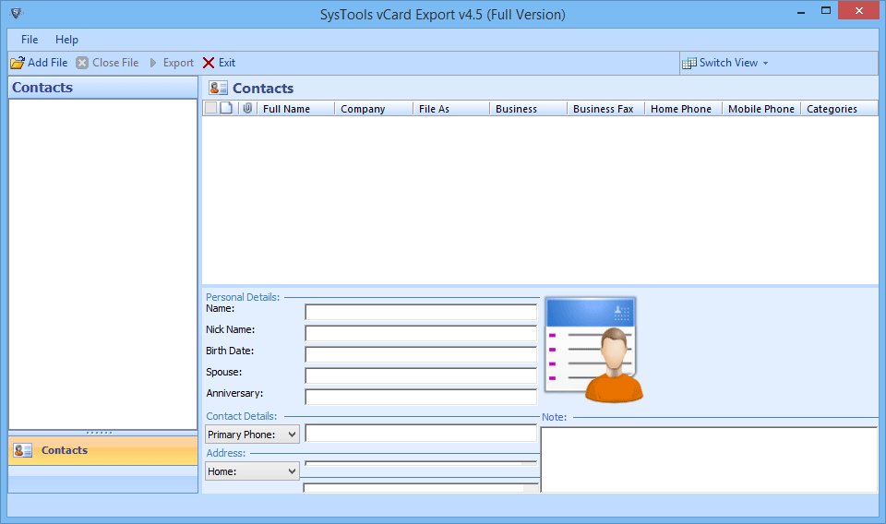Click the dotted splitter grip above Contacts tab
Viewport: 886px width, 524px height.
[100, 433]
